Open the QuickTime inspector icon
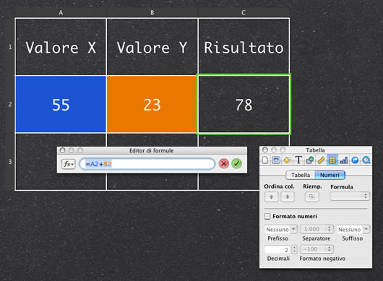The height and width of the screenshot is (281, 383). [366, 160]
